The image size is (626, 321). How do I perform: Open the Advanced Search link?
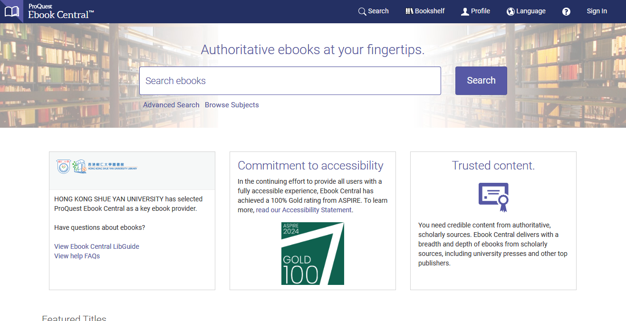pyautogui.click(x=171, y=105)
